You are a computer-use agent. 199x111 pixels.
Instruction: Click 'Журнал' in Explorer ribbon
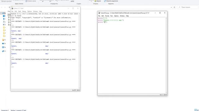(x=98, y=1)
